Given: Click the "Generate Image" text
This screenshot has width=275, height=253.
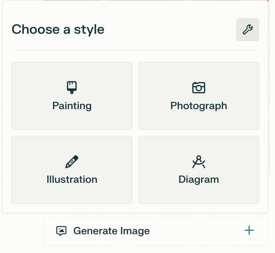Looking at the screenshot, I should coord(111,231).
